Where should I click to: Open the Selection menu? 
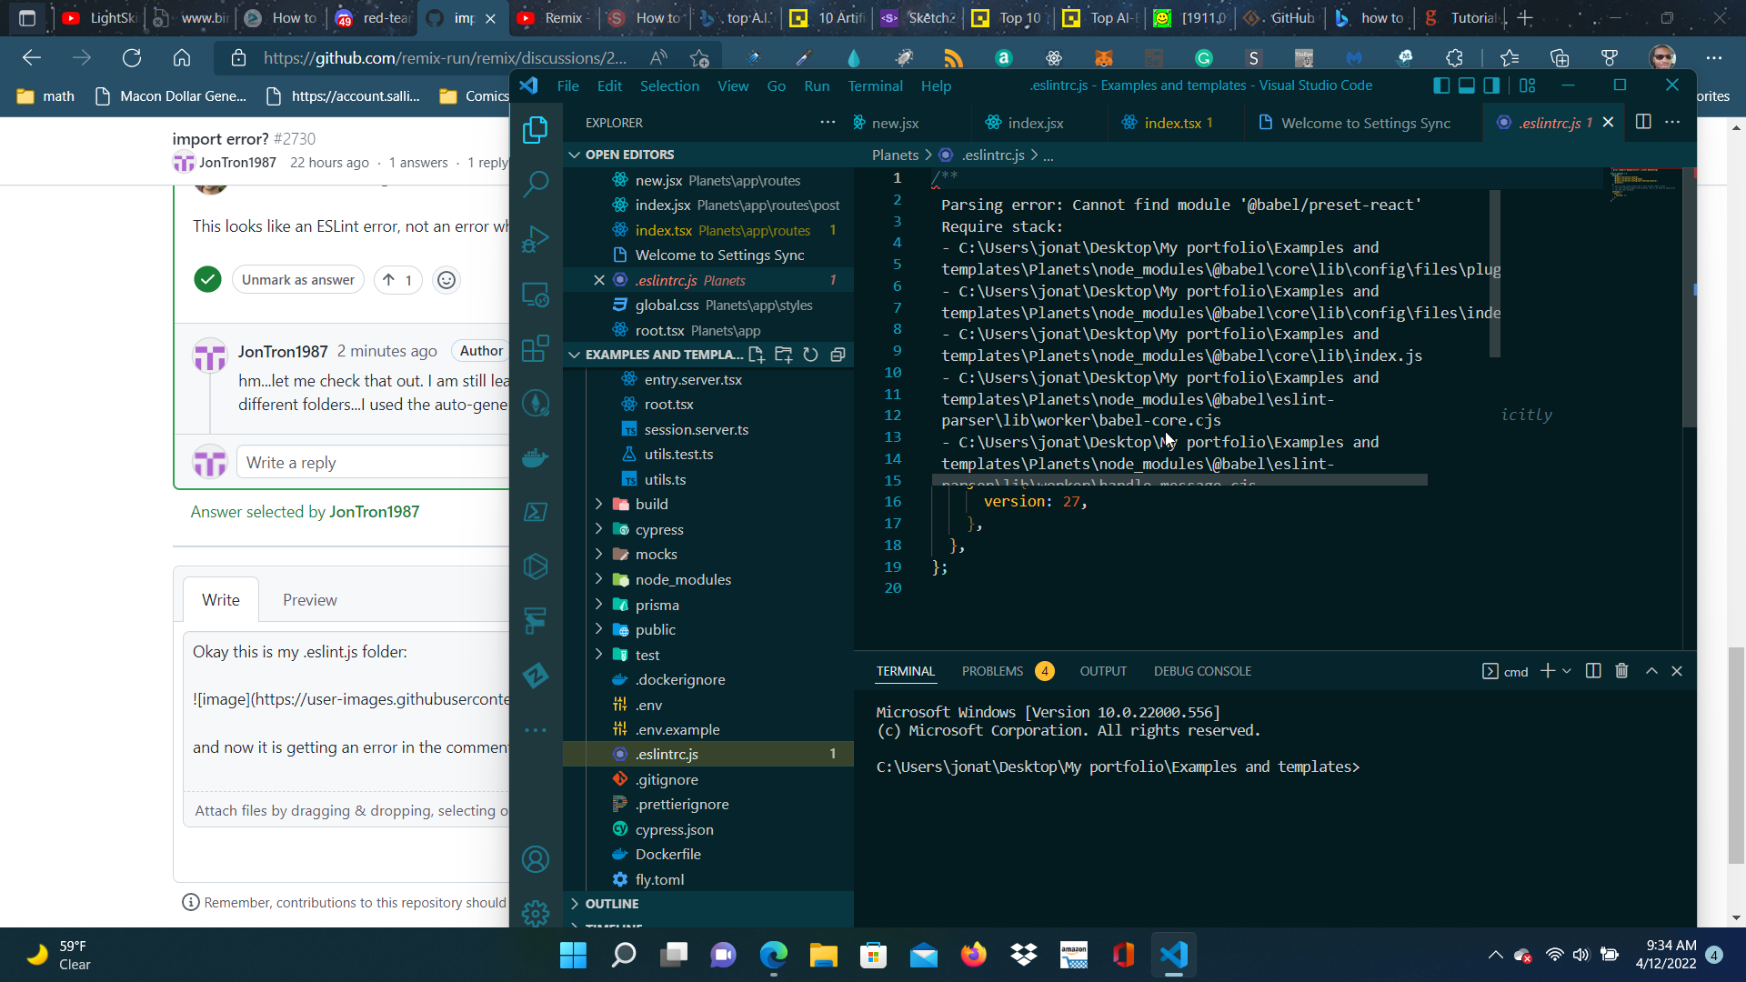coord(669,85)
